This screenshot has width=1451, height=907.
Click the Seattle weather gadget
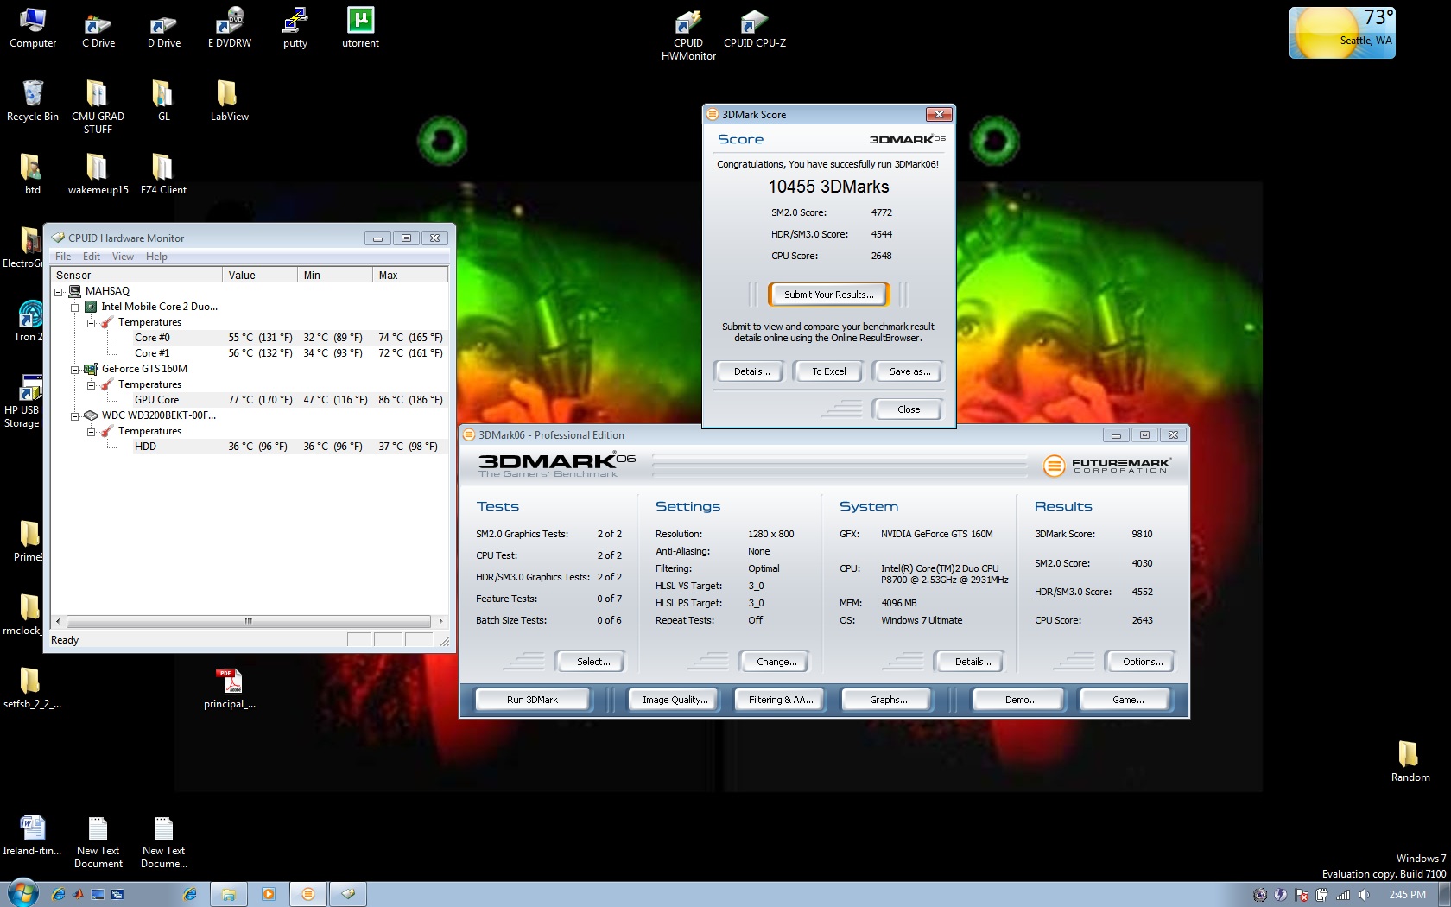[1342, 33]
